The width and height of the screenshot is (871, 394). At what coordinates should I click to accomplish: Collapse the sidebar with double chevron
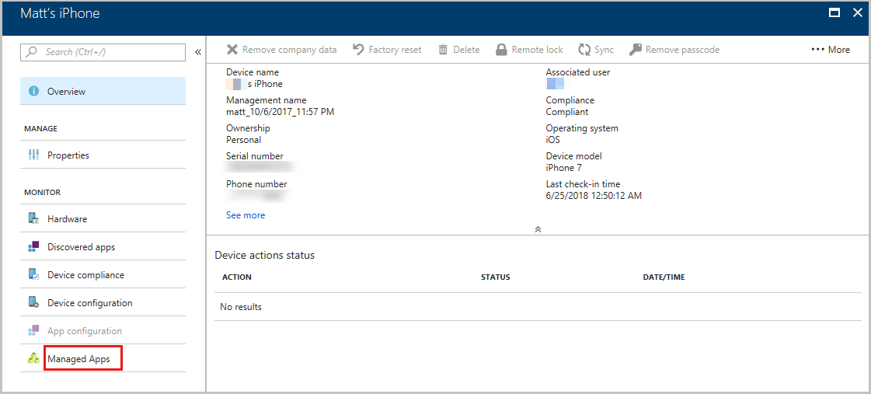[197, 52]
